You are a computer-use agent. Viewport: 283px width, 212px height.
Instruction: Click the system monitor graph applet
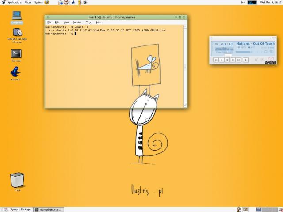click(x=252, y=2)
